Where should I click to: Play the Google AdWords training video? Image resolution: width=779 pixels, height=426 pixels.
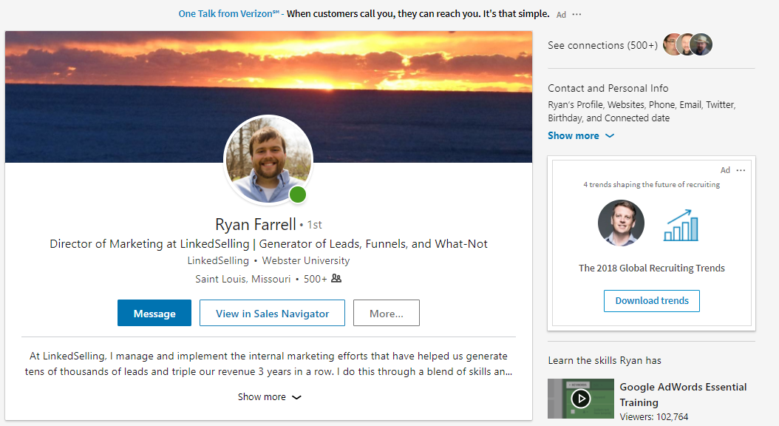click(x=581, y=399)
